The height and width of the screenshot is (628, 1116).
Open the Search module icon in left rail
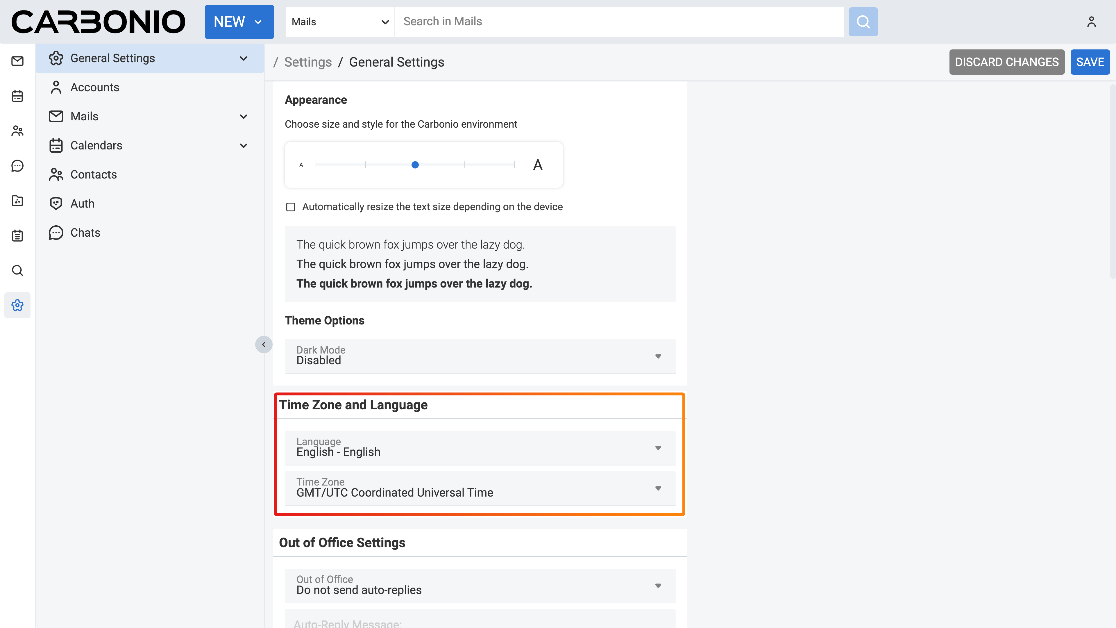click(x=17, y=270)
